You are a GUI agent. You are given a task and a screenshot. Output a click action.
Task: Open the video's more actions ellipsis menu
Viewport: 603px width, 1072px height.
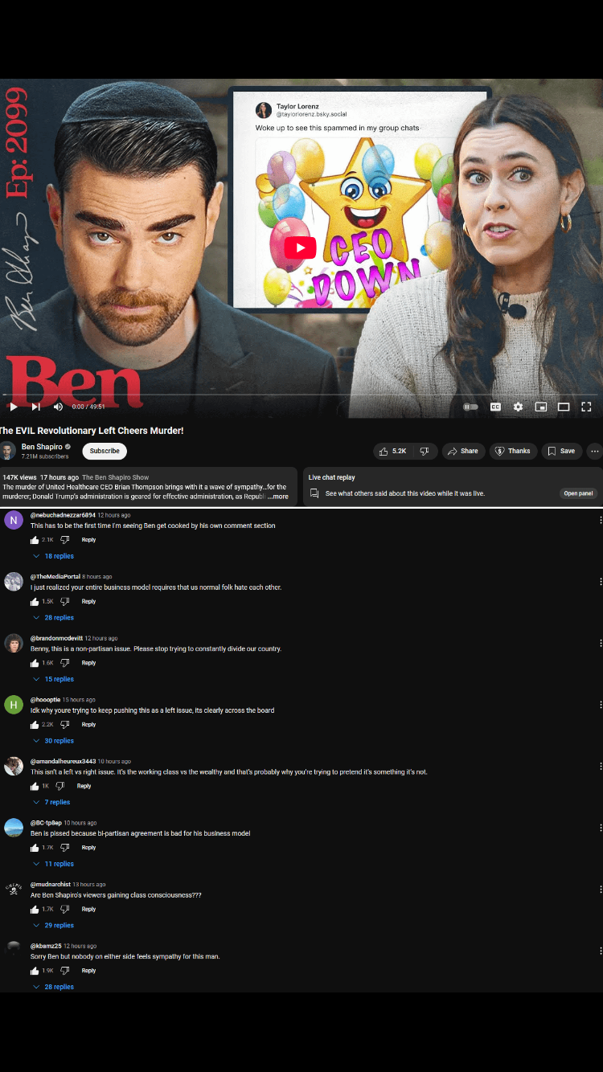[595, 451]
